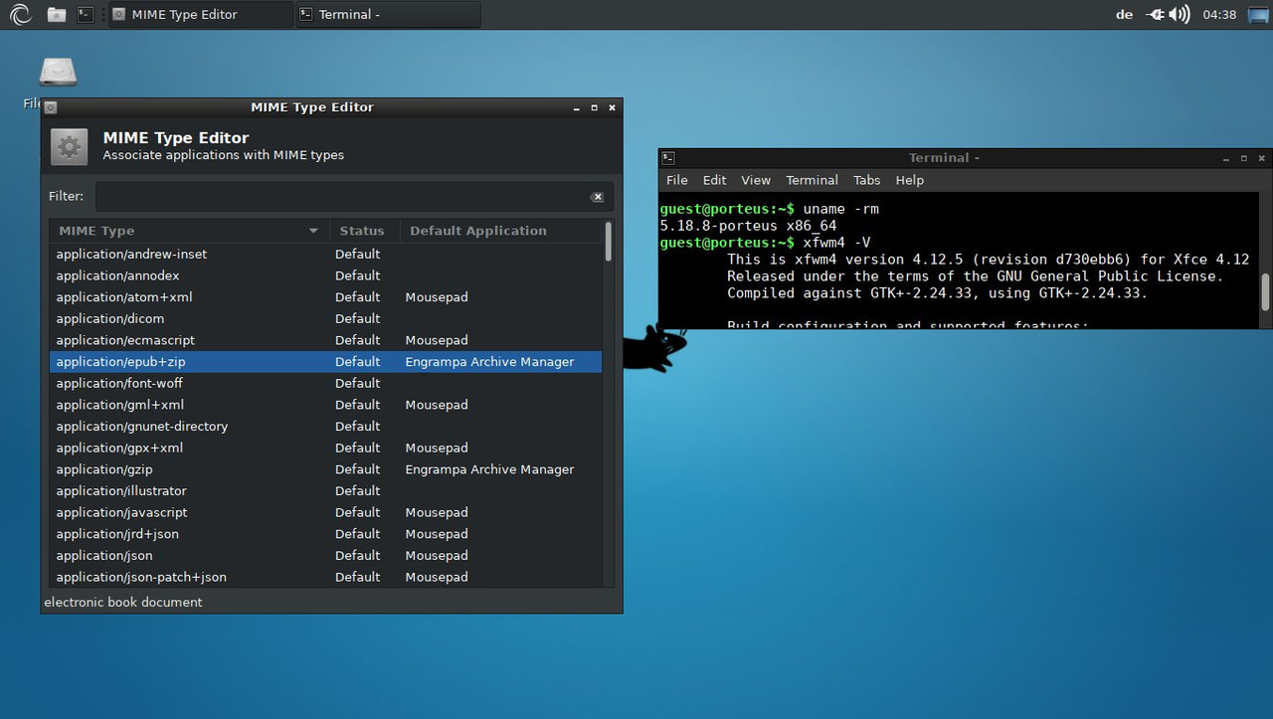The width and height of the screenshot is (1273, 719).
Task: Select the application/gml+xml row
Action: 325,405
